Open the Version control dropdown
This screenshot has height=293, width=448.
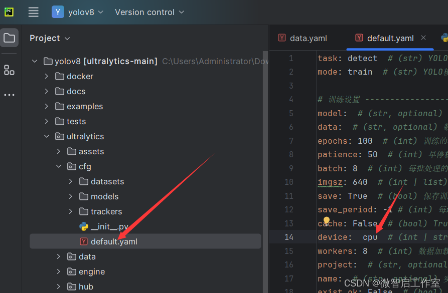pos(150,12)
